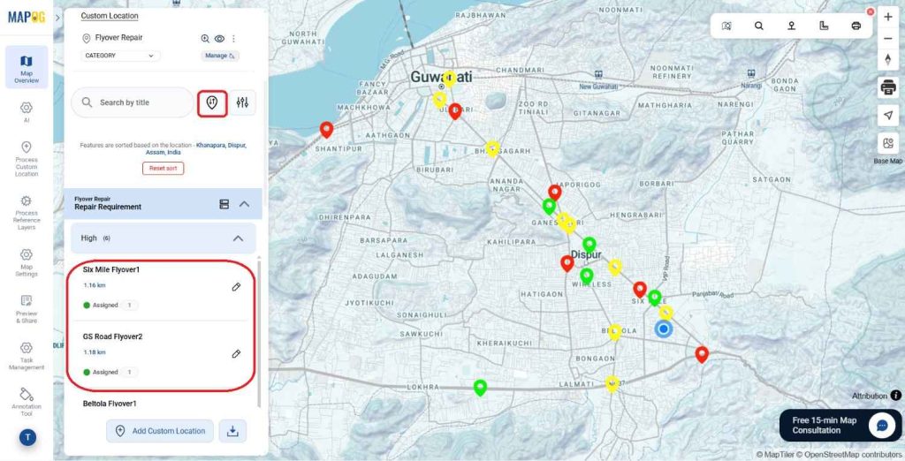Collapse the Repair Requirement section

[x=245, y=204]
